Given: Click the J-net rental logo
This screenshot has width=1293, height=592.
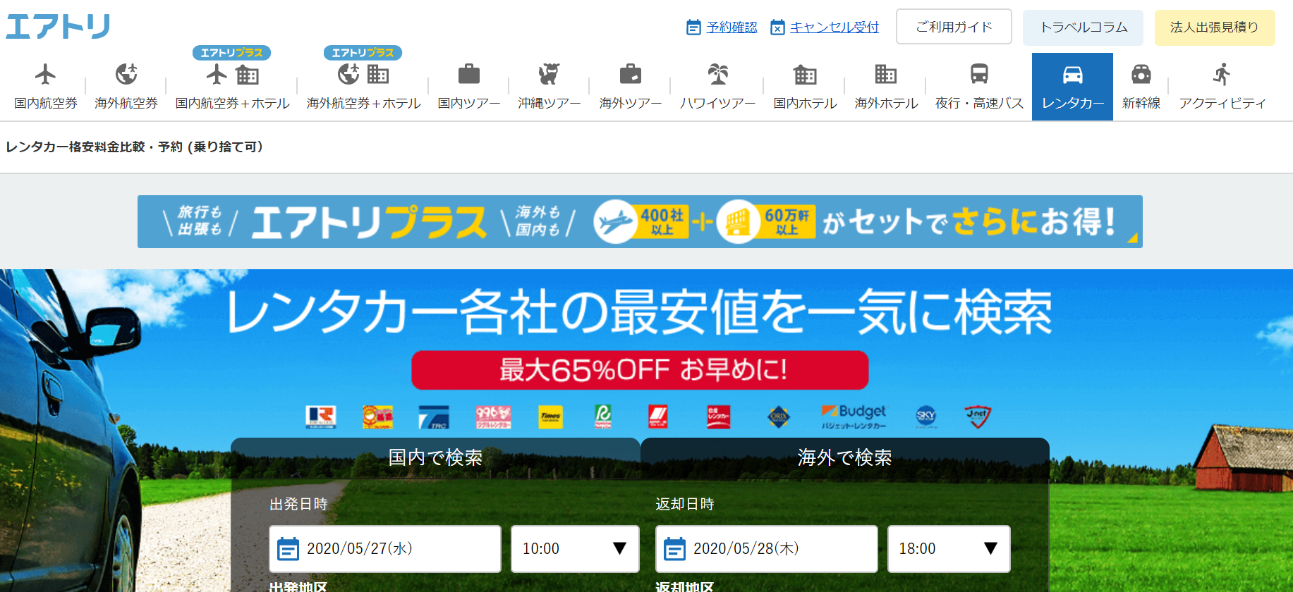Looking at the screenshot, I should tap(978, 417).
